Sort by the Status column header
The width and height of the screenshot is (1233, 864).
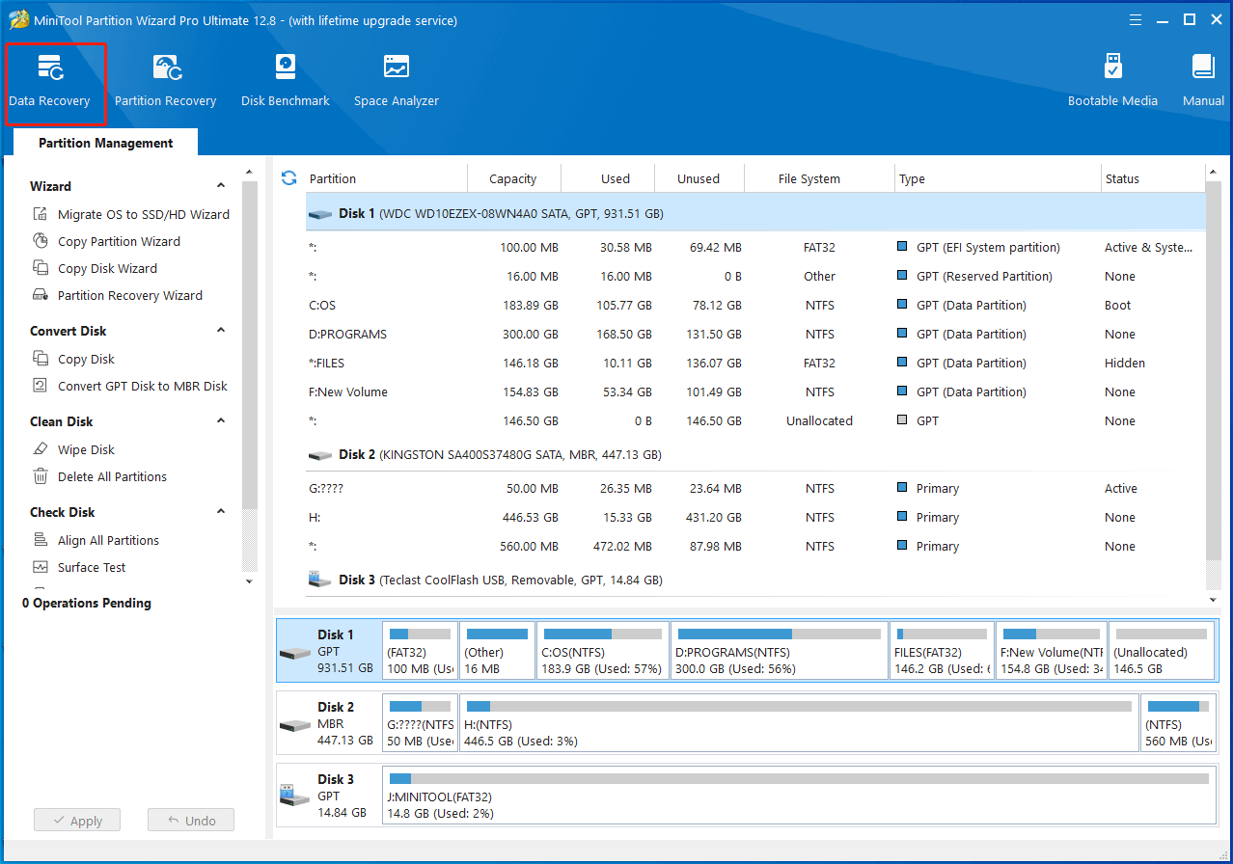click(1153, 178)
